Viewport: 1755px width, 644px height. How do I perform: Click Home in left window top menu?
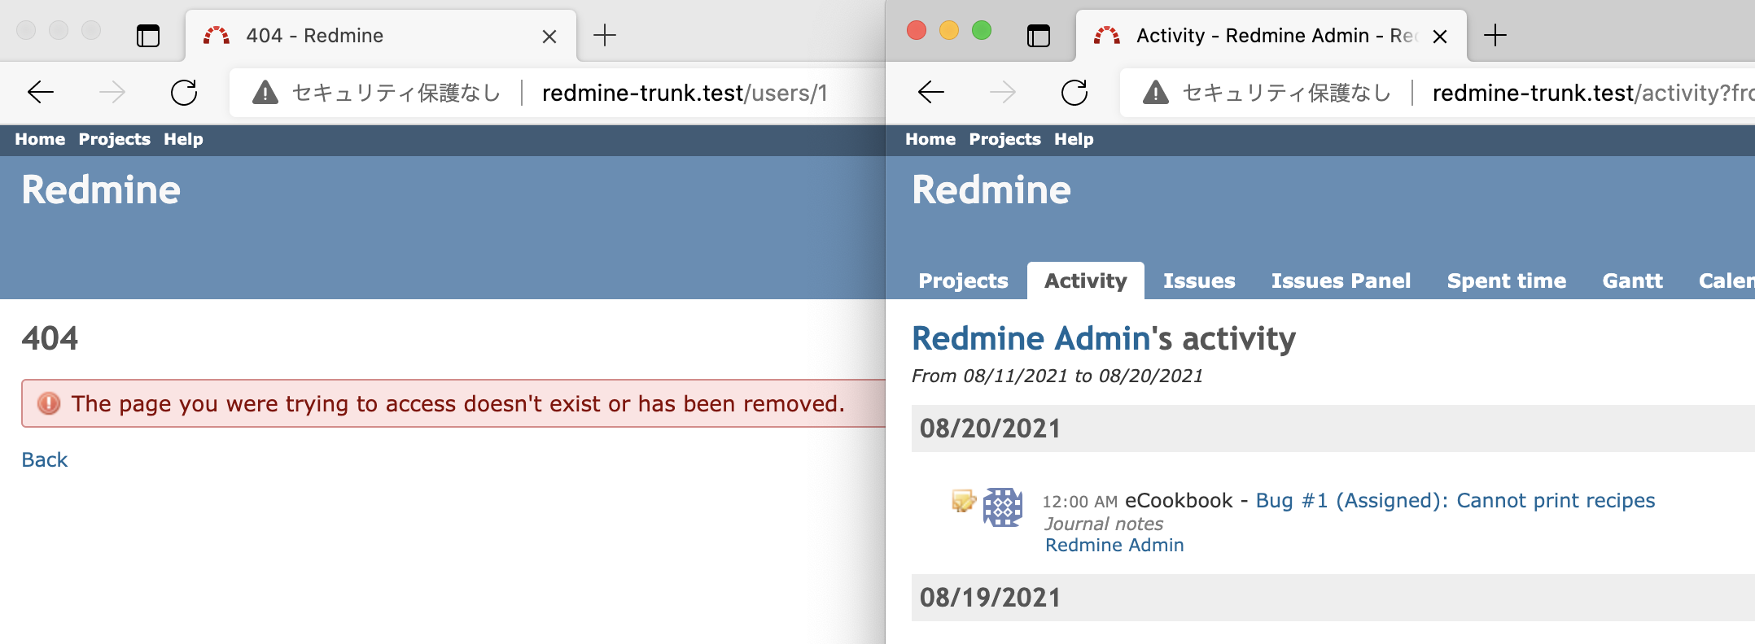click(40, 139)
